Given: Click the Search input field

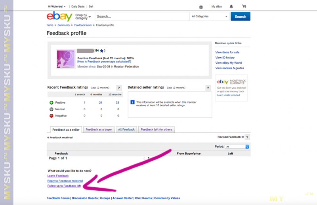Looking at the screenshot, I should point(142,17).
